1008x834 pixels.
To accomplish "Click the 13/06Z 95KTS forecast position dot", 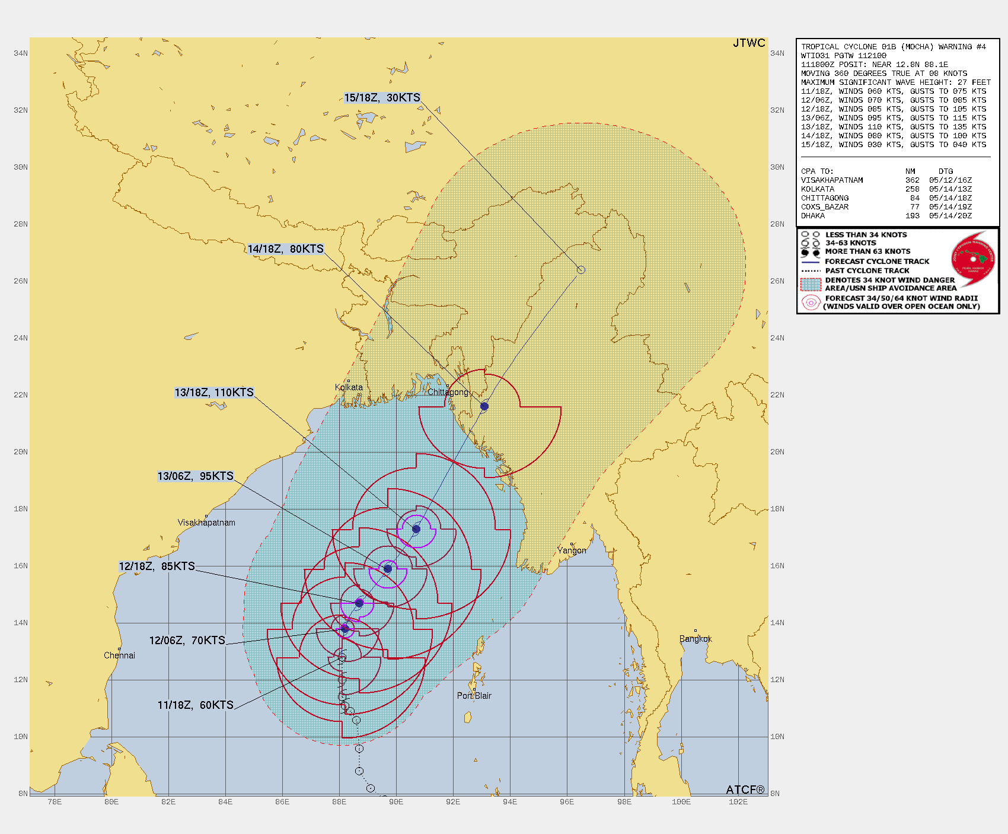I will [388, 569].
